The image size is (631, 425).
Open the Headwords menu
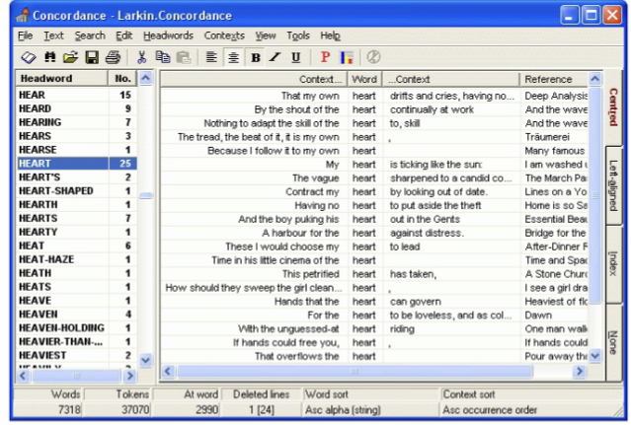[x=168, y=35]
